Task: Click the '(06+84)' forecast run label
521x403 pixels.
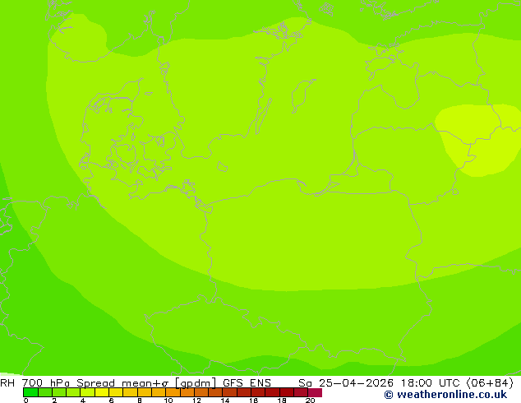Action: coord(490,383)
